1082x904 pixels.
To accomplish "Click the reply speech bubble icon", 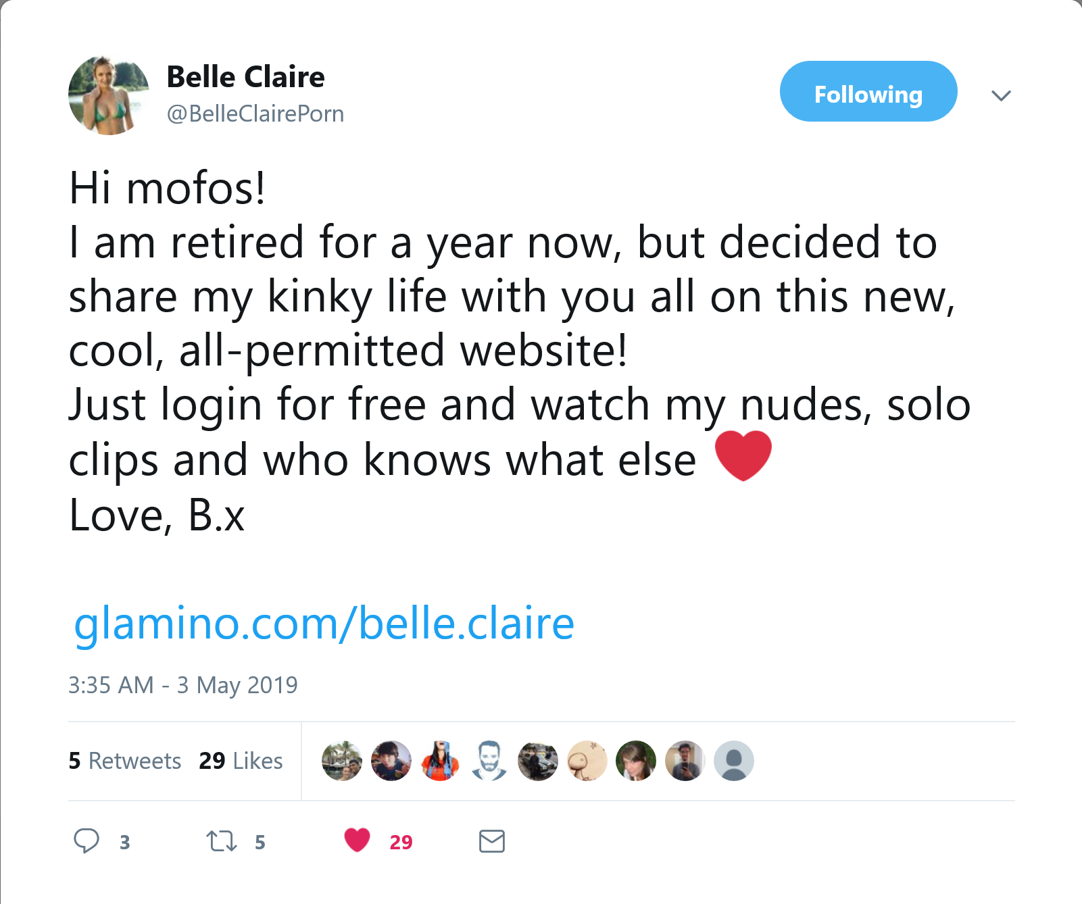I will [87, 841].
